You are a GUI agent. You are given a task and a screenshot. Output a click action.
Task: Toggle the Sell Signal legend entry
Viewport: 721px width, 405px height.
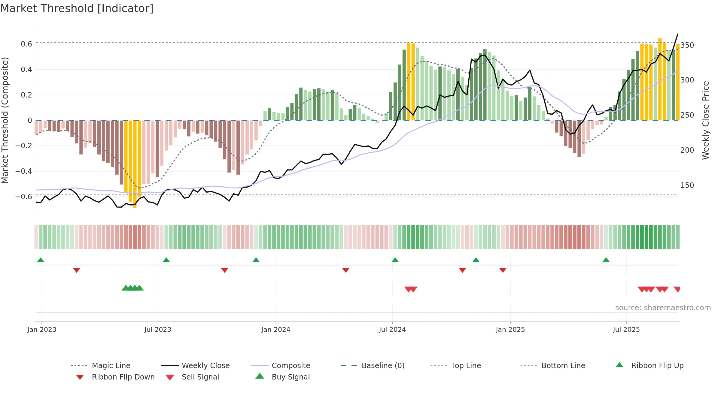(x=192, y=377)
